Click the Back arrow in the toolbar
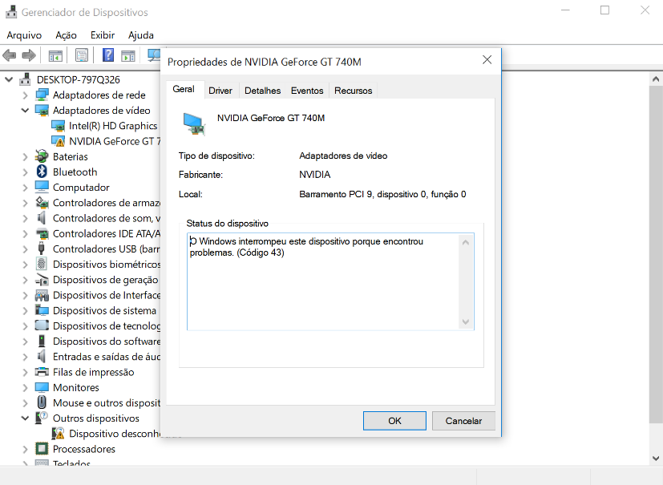Viewport: 663px width, 485px height. (10, 55)
